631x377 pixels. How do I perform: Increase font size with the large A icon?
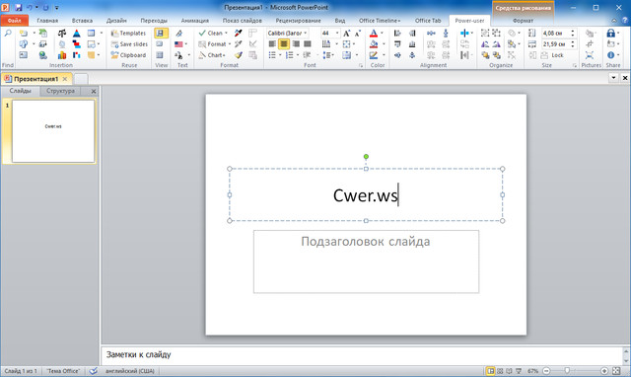346,34
